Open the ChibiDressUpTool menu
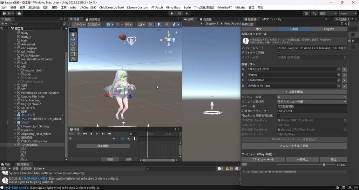The height and width of the screenshot is (190, 359). click(x=111, y=8)
